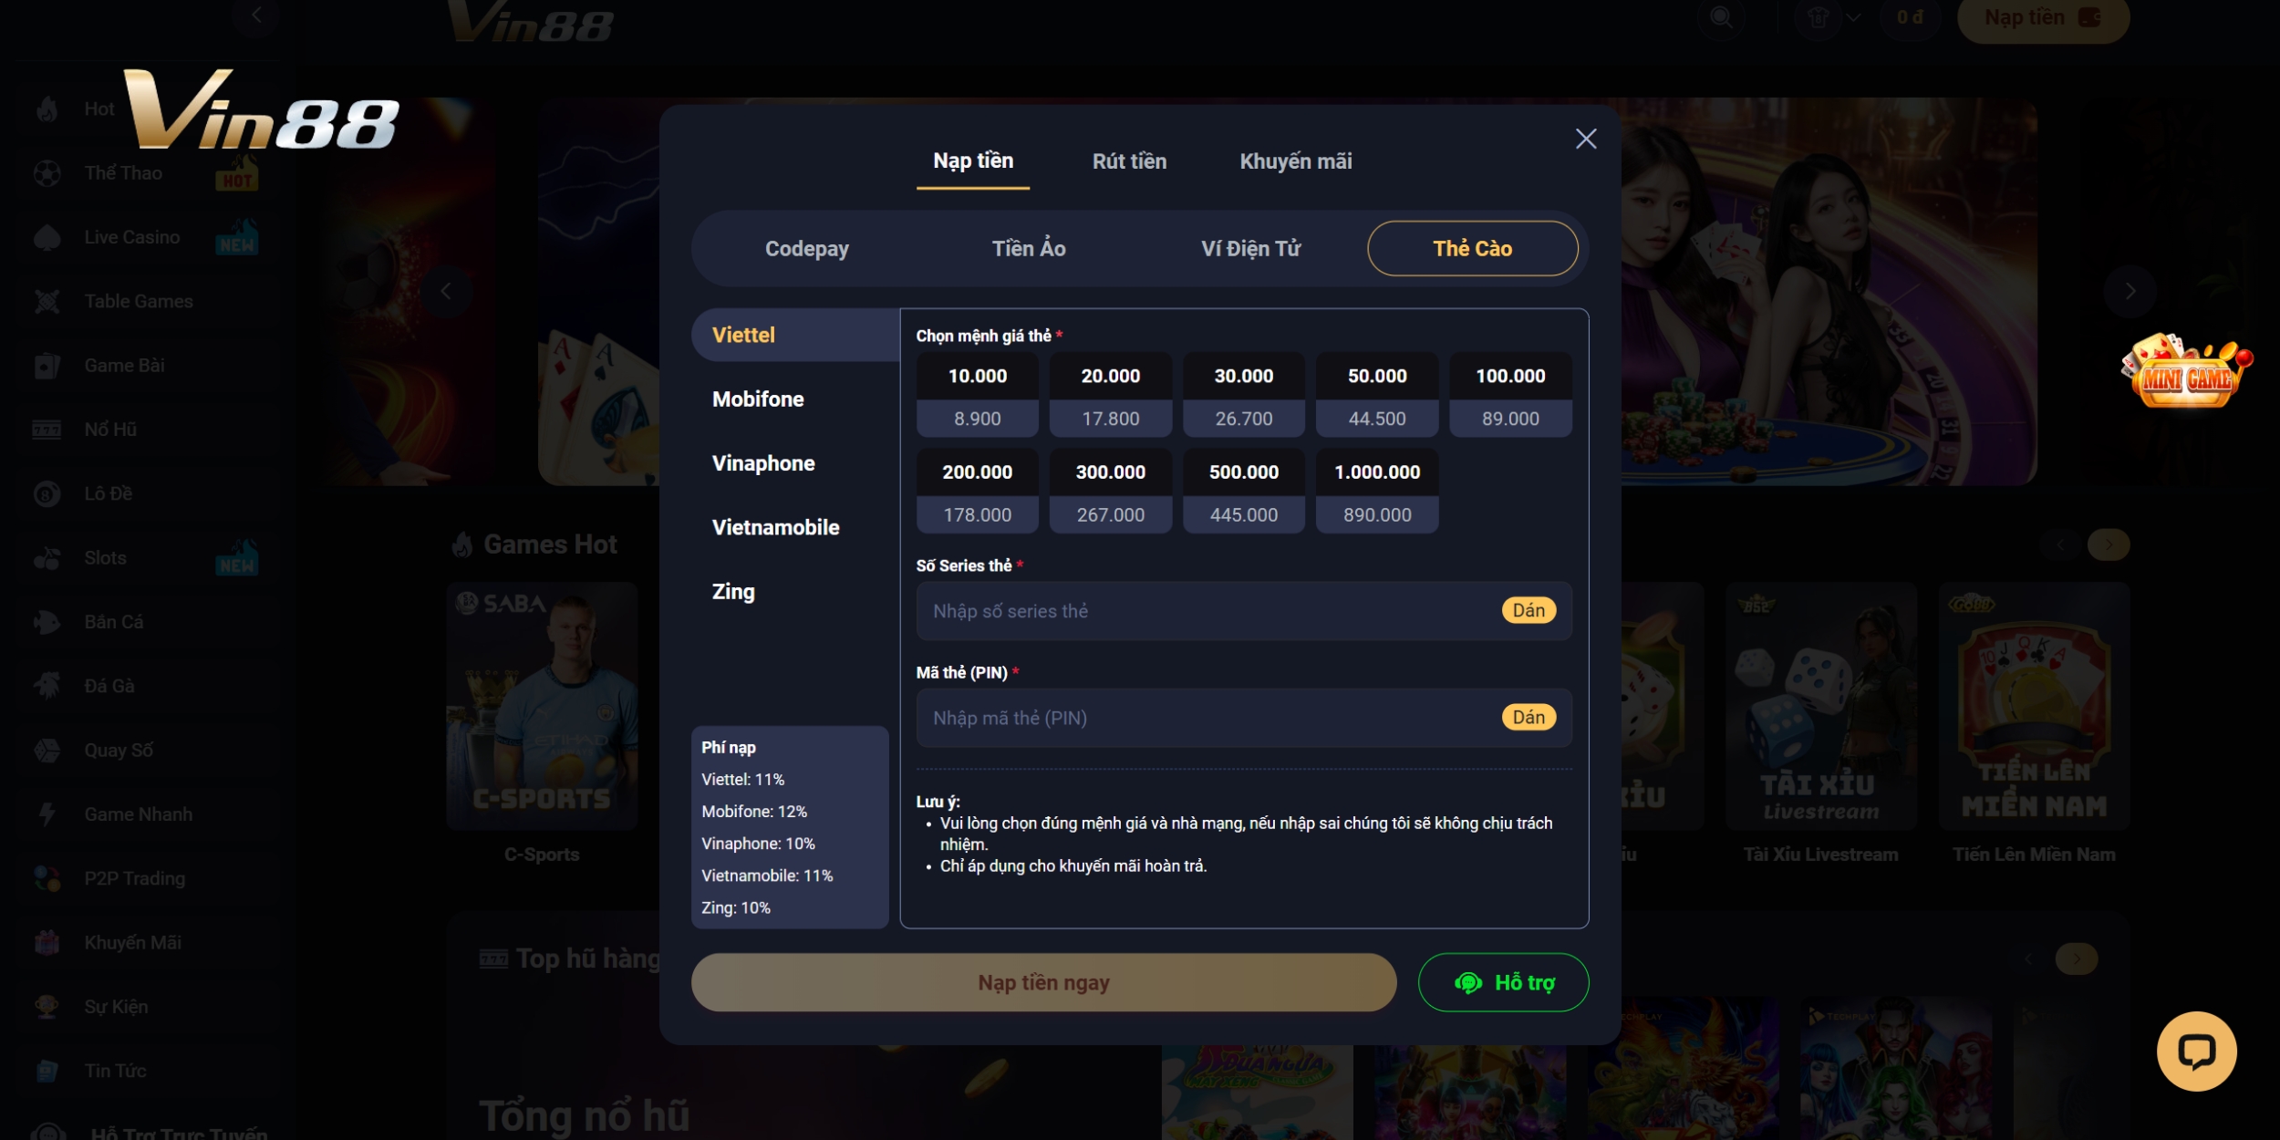Screen dimensions: 2280x1140
Task: Switch to the Nạp tiền tab
Action: (973, 161)
